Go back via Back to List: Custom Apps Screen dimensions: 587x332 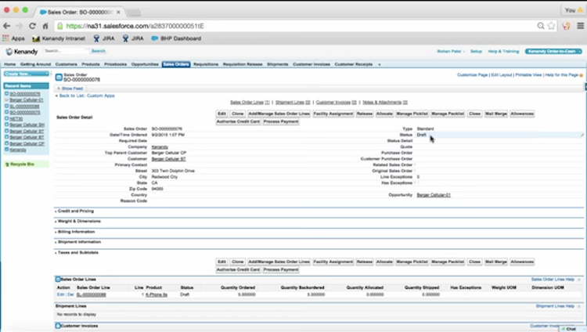pos(87,96)
